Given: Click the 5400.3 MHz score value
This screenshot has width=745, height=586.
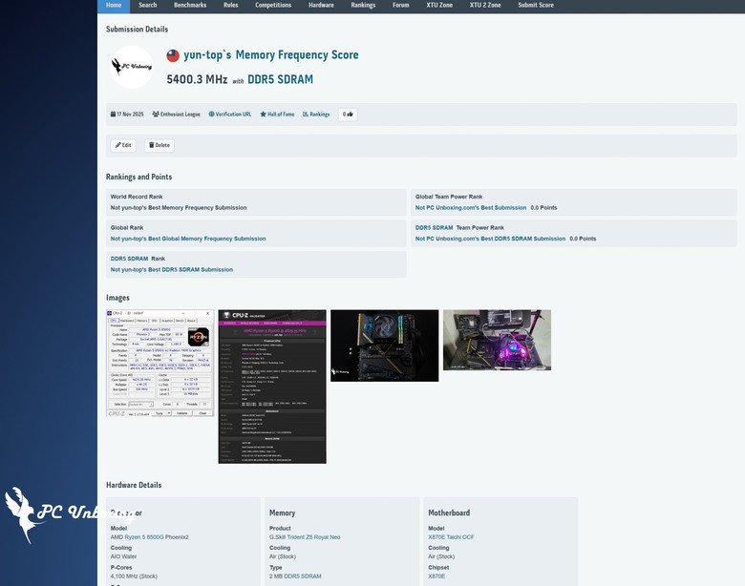Looking at the screenshot, I should [x=197, y=79].
